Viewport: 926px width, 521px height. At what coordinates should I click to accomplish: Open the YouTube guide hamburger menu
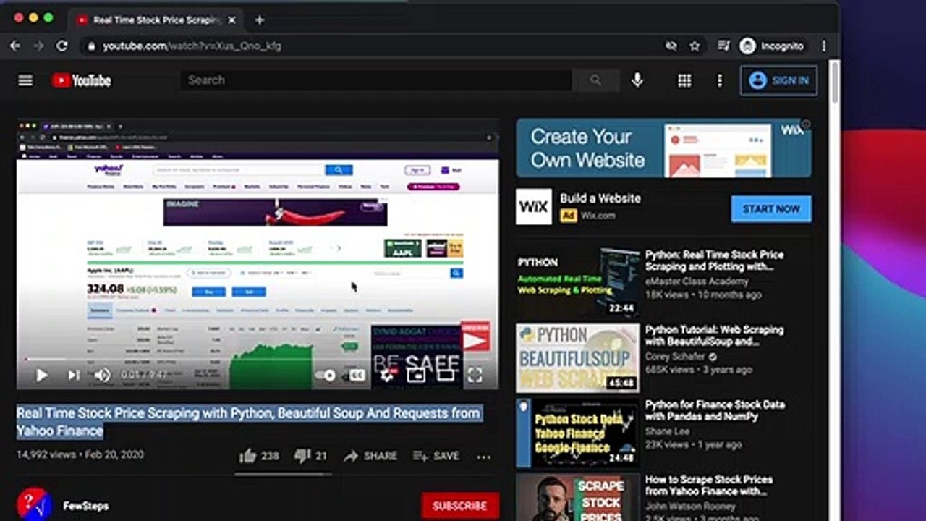pos(25,80)
